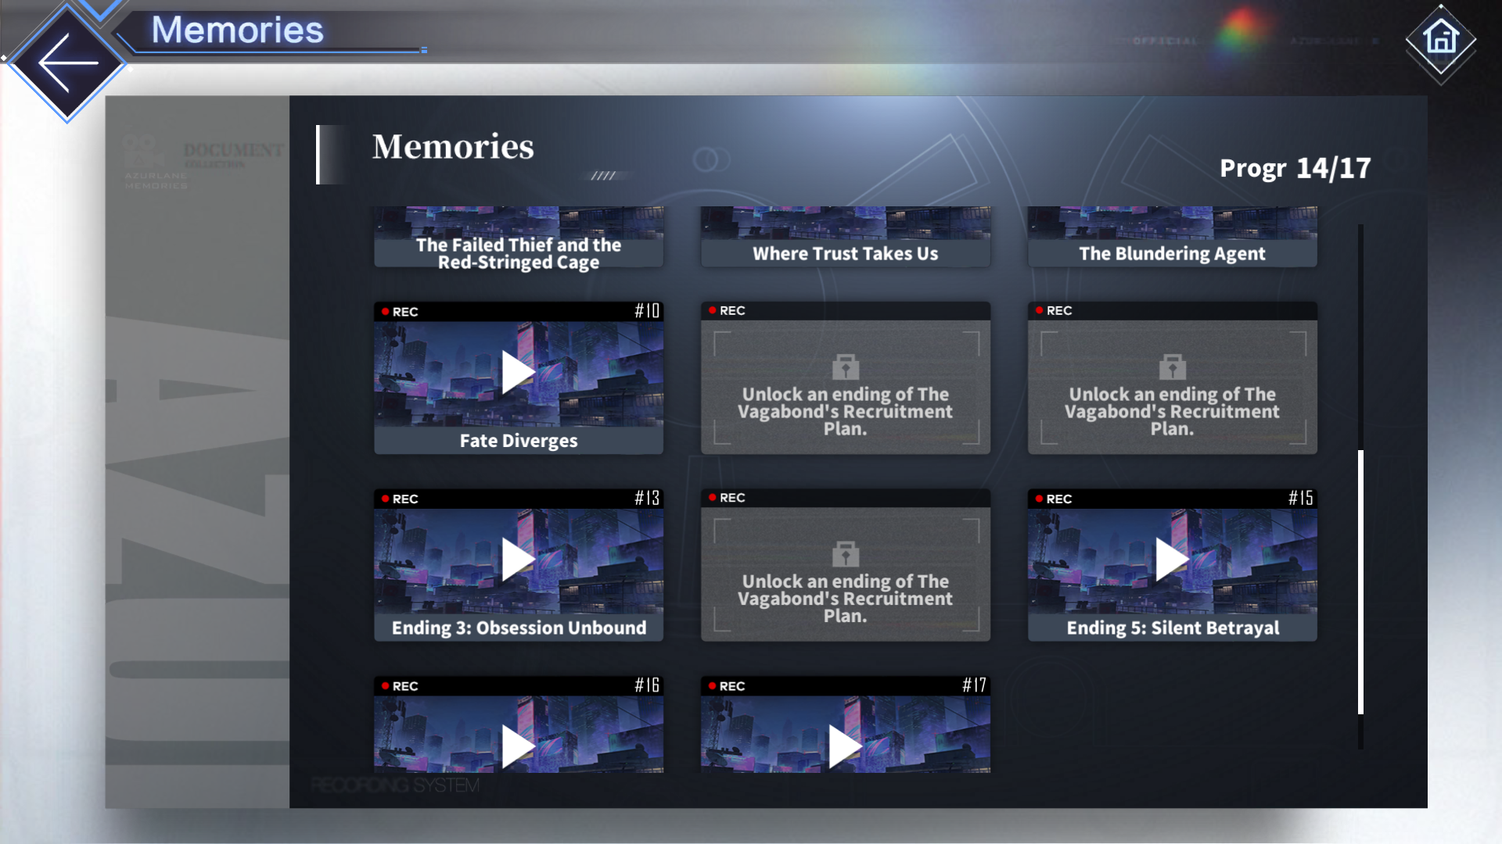Click the Fate Diverges title label
The height and width of the screenshot is (844, 1502).
[518, 441]
